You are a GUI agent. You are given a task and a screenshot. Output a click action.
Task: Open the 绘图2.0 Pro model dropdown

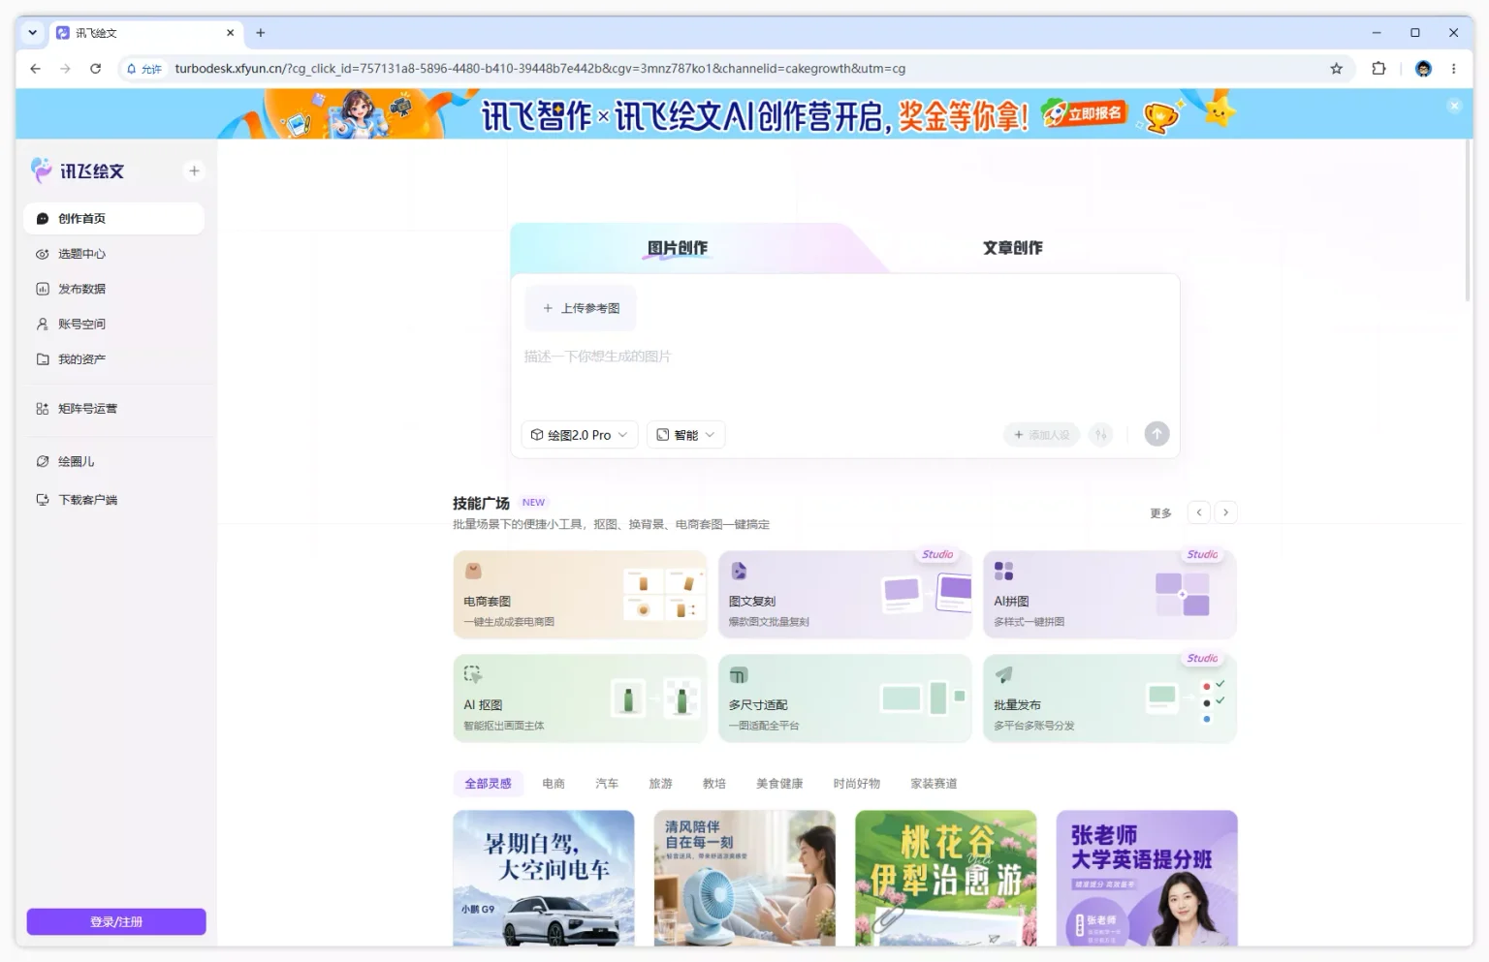(x=580, y=435)
